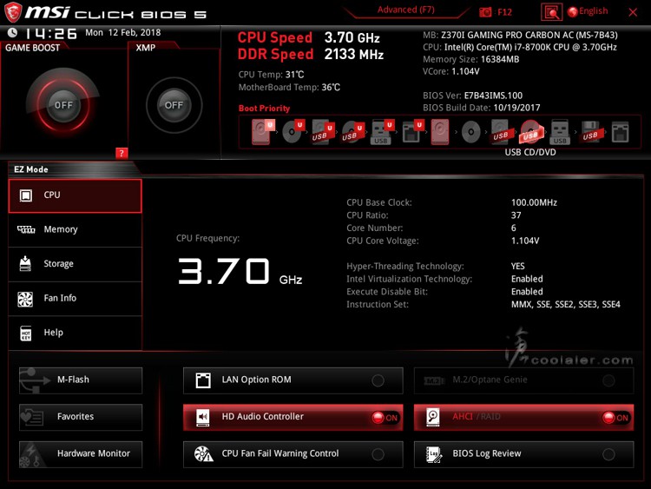Open the Help tab
The width and height of the screenshot is (651, 489).
pyautogui.click(x=76, y=333)
